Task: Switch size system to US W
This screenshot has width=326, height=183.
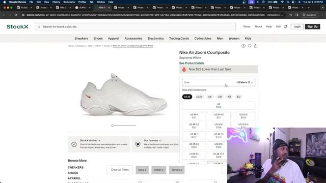Action: 199,97
